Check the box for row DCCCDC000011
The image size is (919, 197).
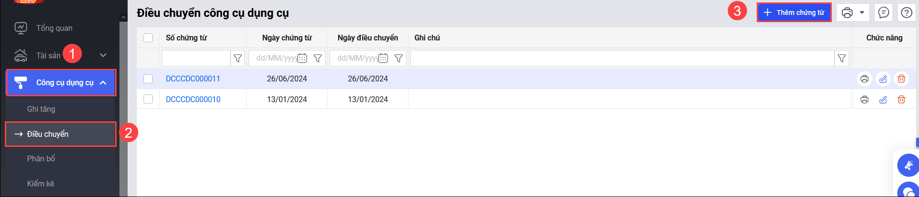(148, 79)
